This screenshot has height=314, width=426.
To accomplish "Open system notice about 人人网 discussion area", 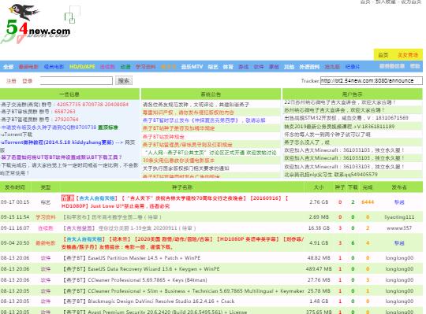I will [211, 153].
